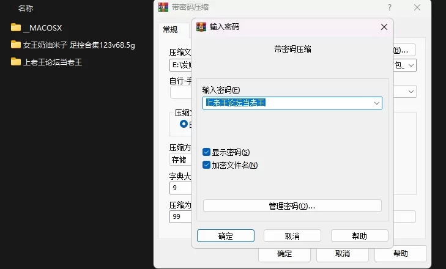446x269 pixels.
Task: Uncheck the 显示密码 checkbox
Action: pos(207,152)
